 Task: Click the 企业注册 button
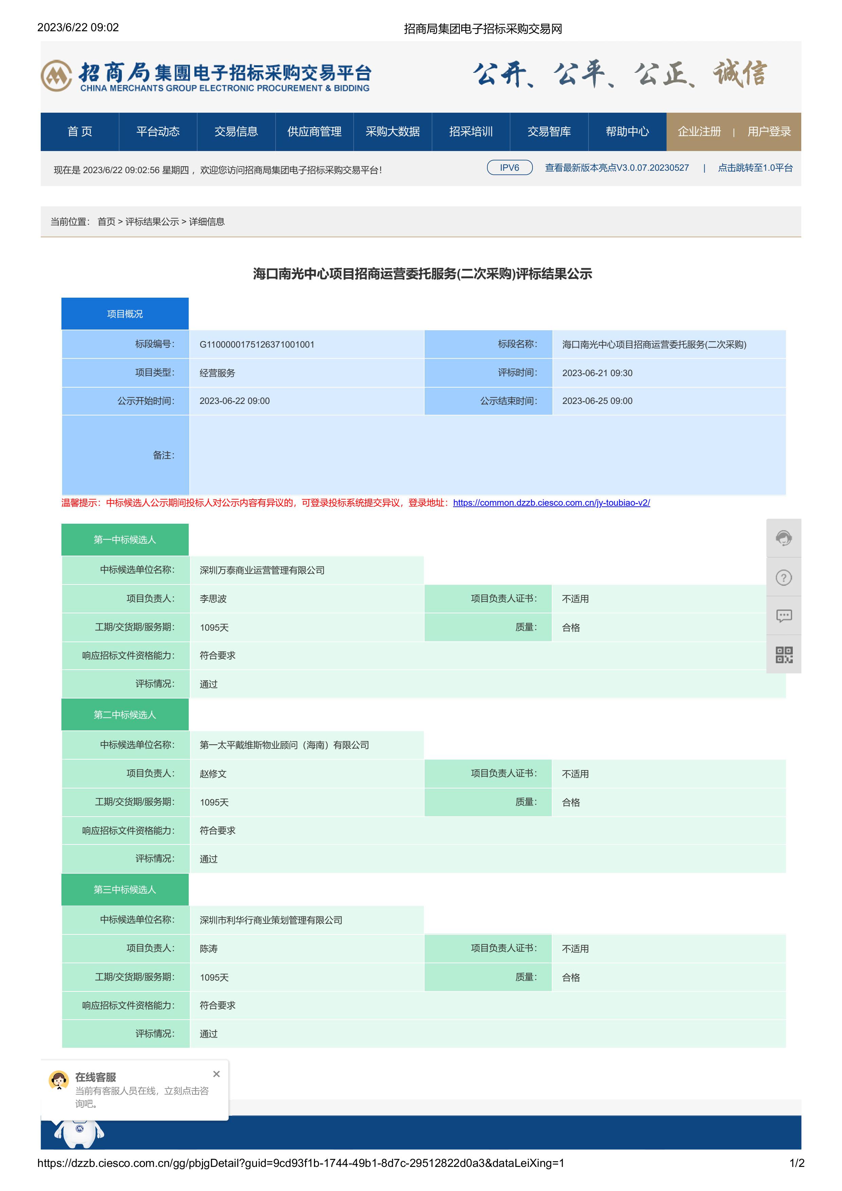[x=699, y=132]
